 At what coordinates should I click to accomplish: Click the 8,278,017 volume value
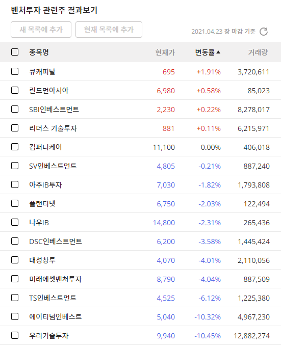click(253, 110)
